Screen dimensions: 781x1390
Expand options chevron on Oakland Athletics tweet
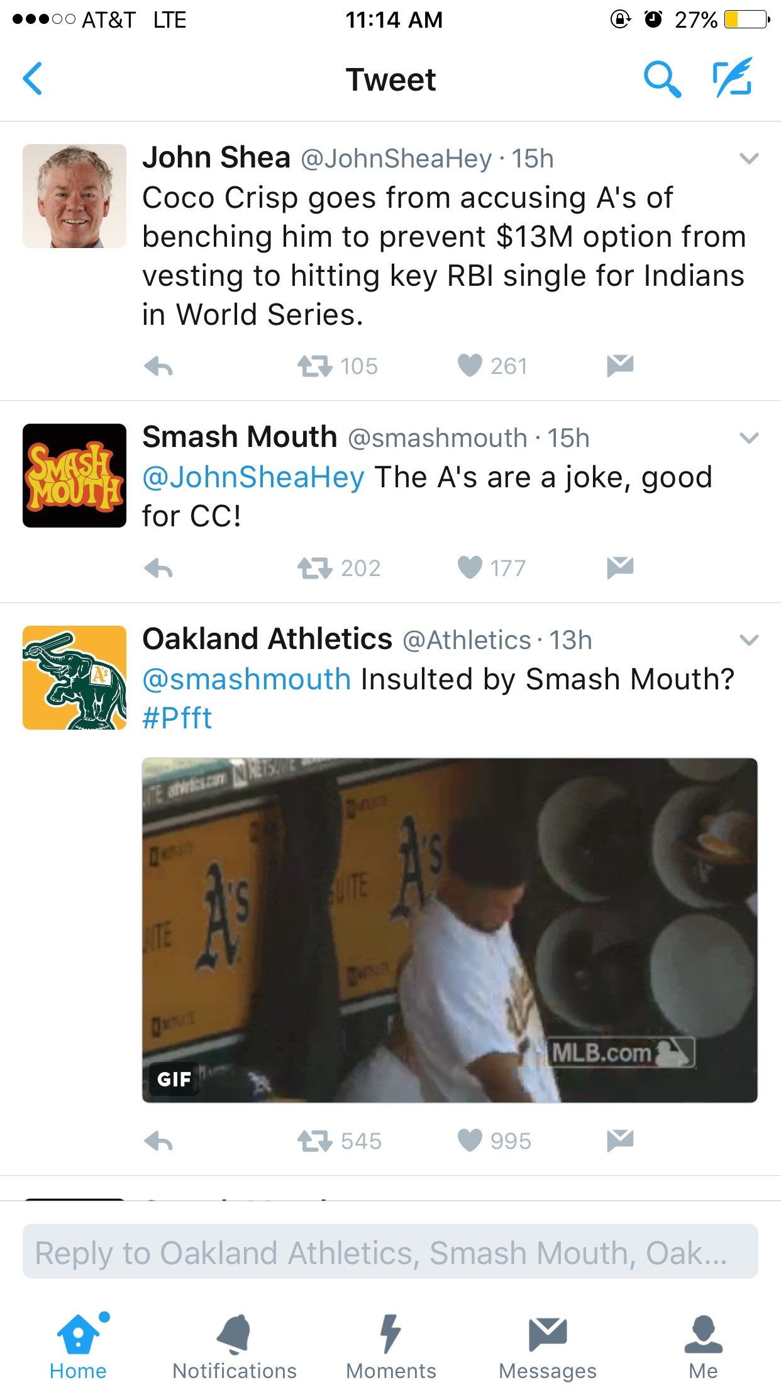click(x=749, y=640)
